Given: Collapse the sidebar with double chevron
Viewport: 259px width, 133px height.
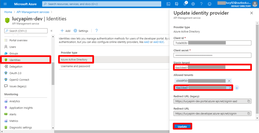Looking at the screenshot, I should (x=51, y=31).
